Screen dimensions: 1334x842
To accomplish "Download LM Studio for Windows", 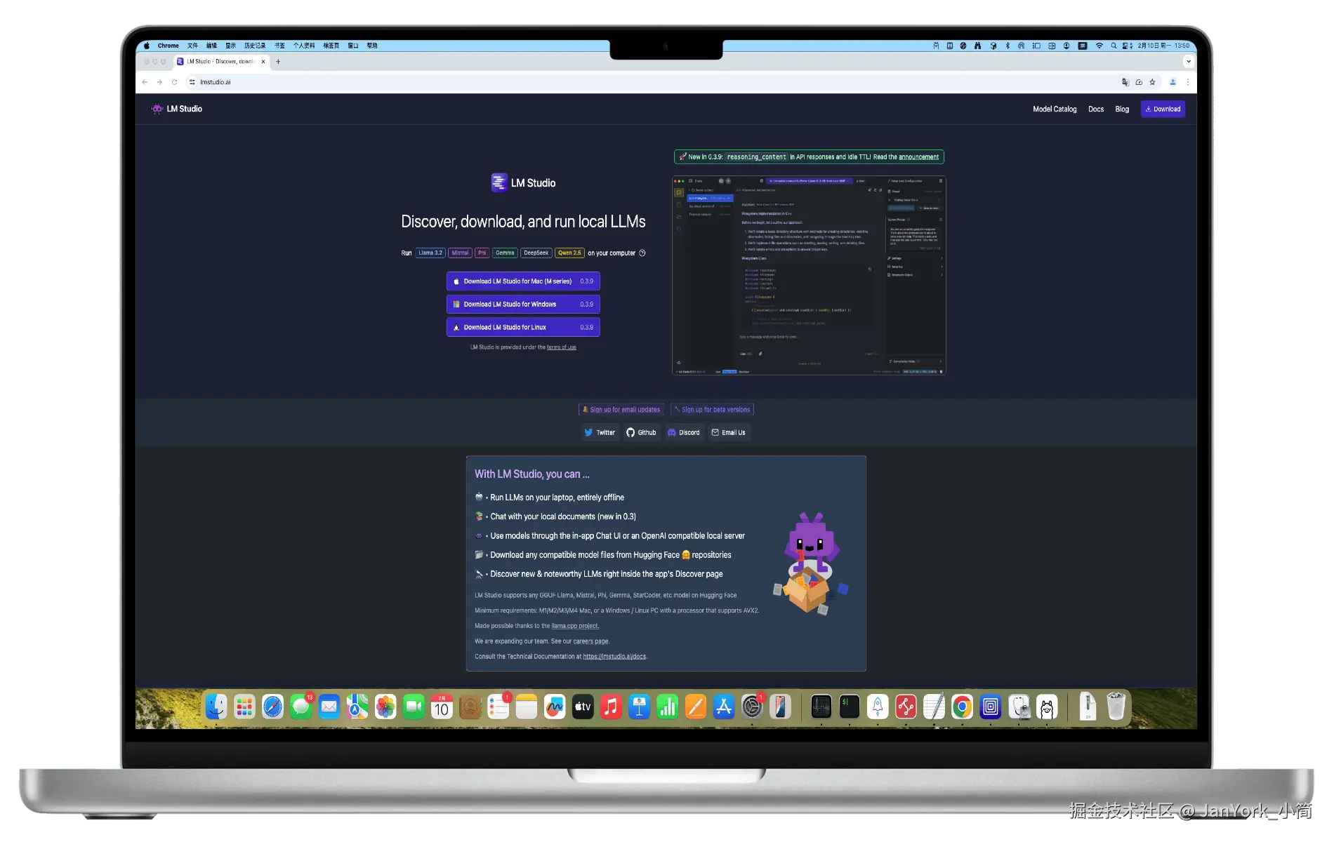I will tap(523, 305).
